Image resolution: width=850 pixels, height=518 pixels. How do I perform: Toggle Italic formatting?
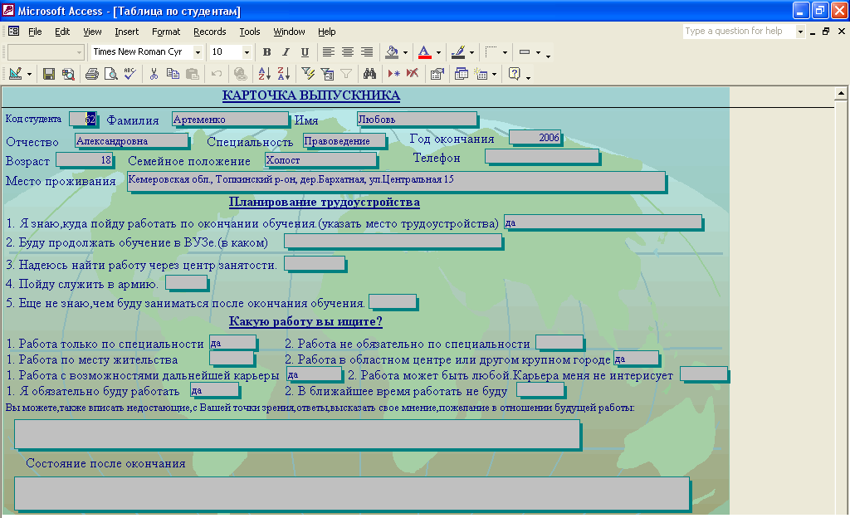[286, 52]
